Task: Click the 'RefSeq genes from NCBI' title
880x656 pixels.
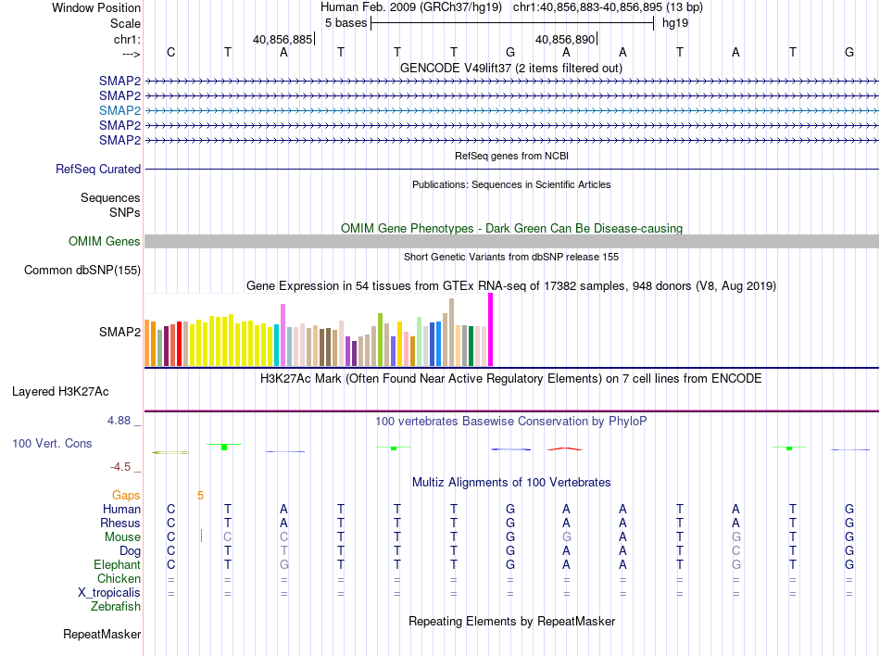Action: (x=511, y=156)
